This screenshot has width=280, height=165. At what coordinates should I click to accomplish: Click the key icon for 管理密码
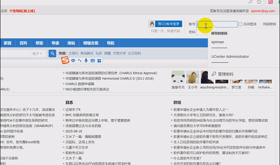(x=213, y=74)
